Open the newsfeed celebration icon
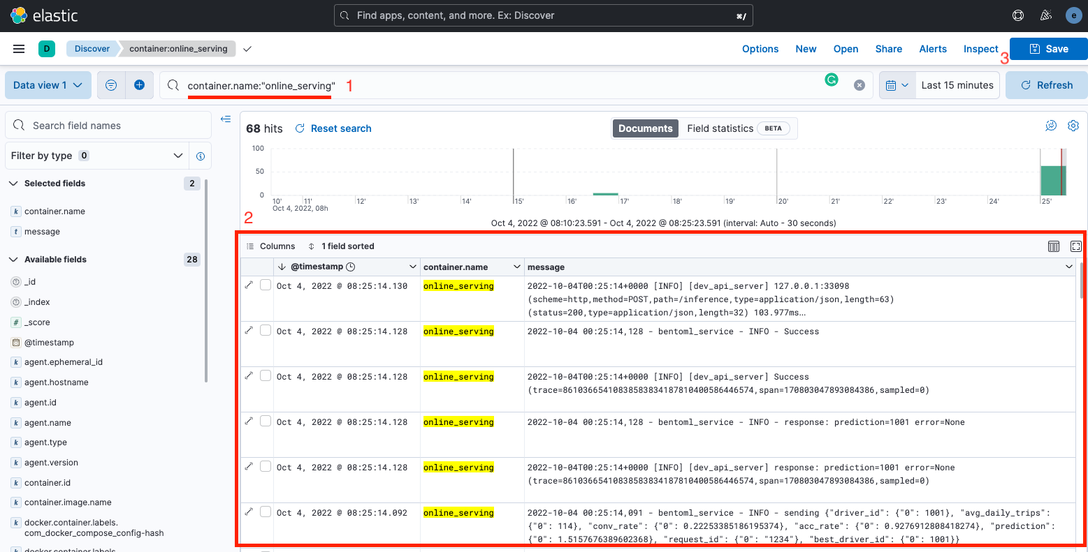Viewport: 1088px width, 552px height. click(x=1046, y=15)
